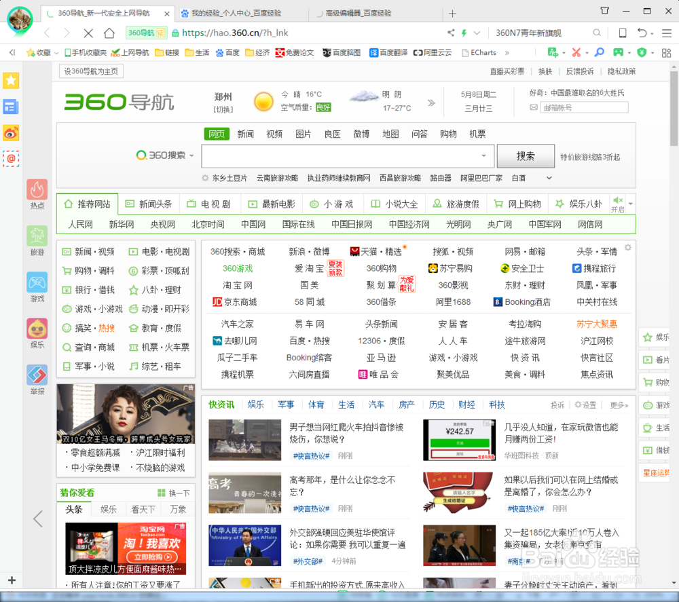Image resolution: width=679 pixels, height=602 pixels.
Task: Click 设360导航为主页 button
Action: click(92, 71)
